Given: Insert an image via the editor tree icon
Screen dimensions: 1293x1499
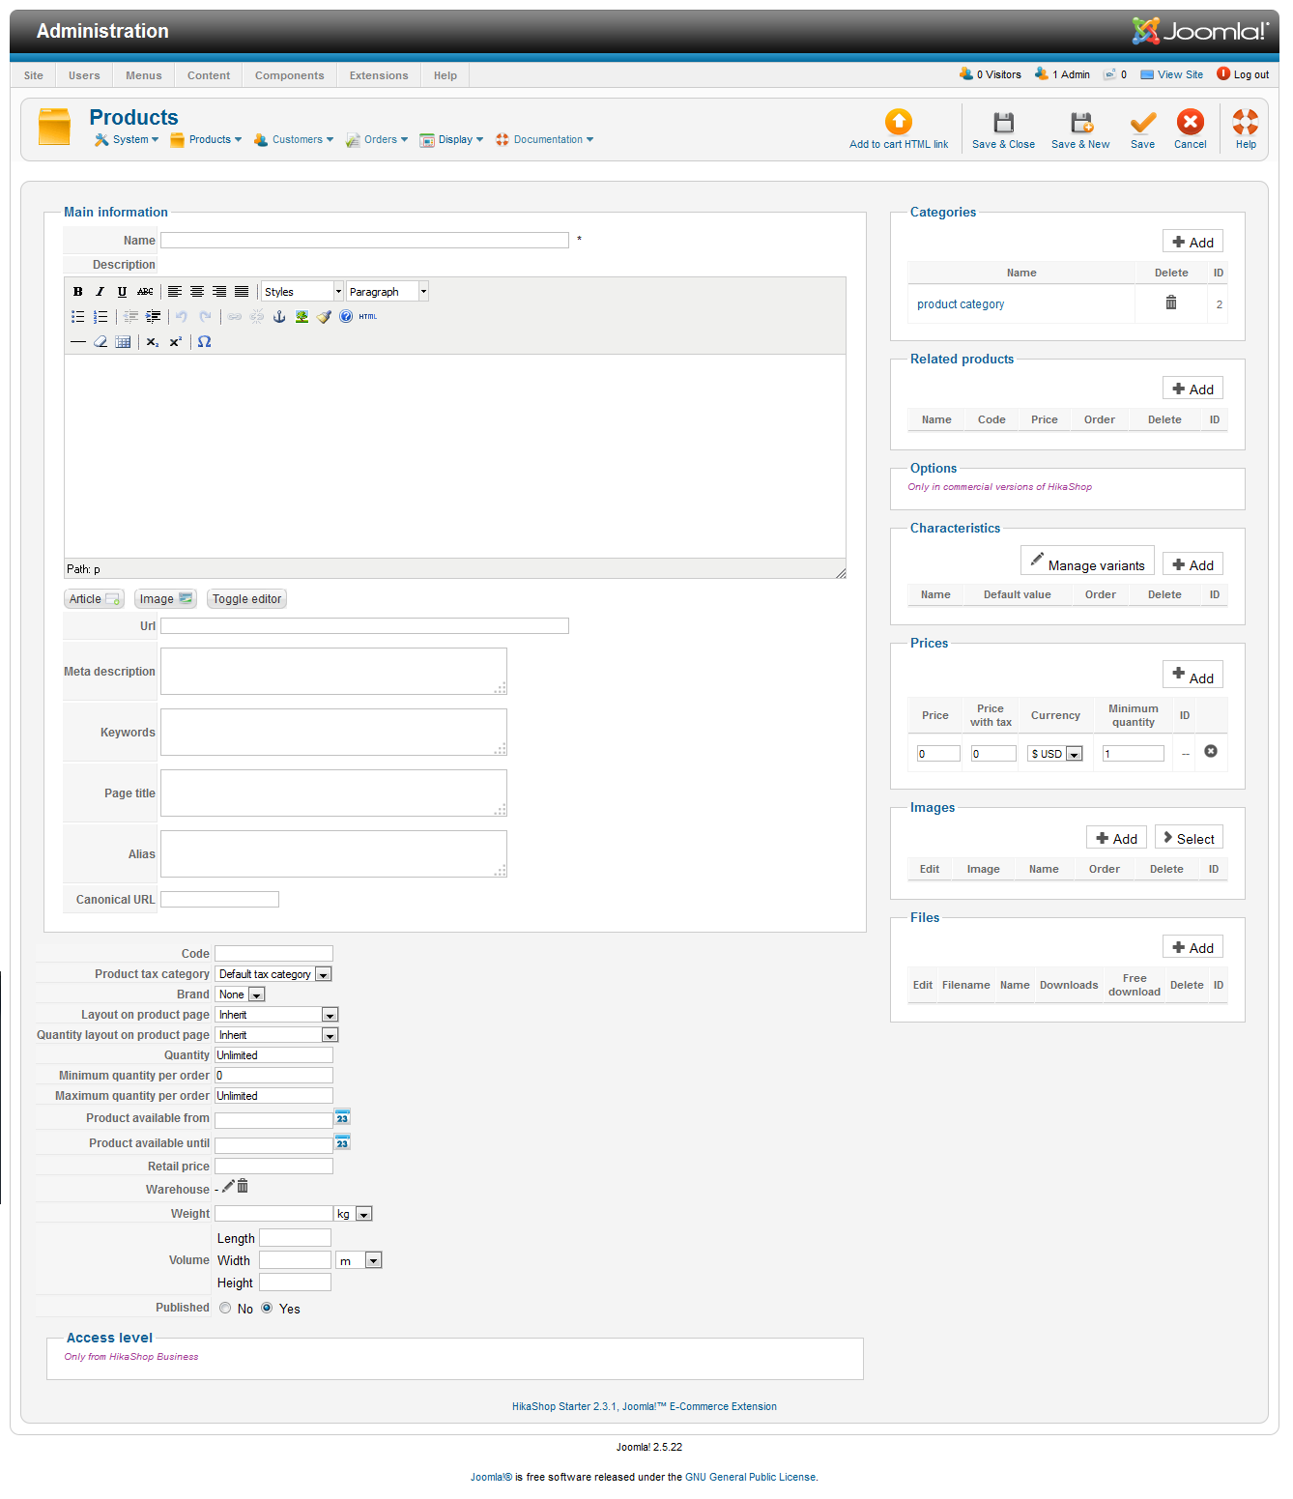Looking at the screenshot, I should pos(302,317).
